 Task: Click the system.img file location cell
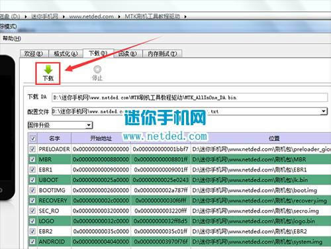pyautogui.click(x=261, y=242)
